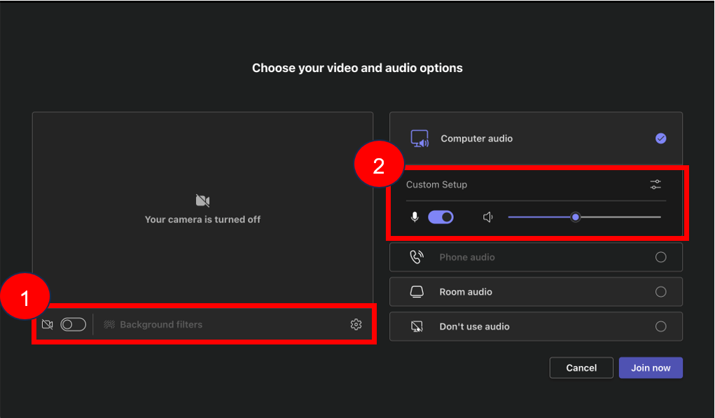Screen dimensions: 715x418
Task: Click the microphone icon
Action: click(415, 217)
